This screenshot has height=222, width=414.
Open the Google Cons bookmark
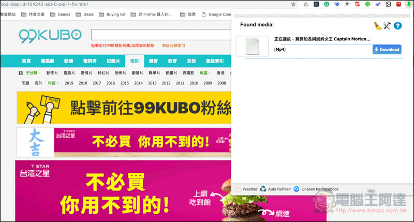click(216, 14)
